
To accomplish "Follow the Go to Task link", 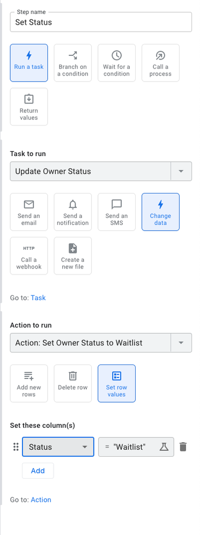I will (38, 298).
